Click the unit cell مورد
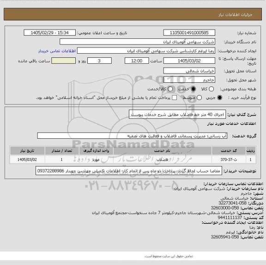Image resolution: width=266 pixels, height=265 pixels. 96,160
